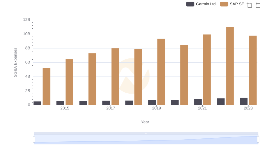Click the 2015 x-axis label
The image size is (264, 152).
65,108
